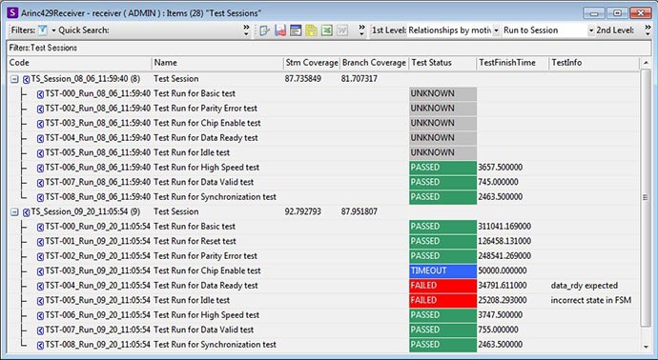Sort by the Branch Coverage column header
Viewport: 658px width, 360px height.
point(374,63)
